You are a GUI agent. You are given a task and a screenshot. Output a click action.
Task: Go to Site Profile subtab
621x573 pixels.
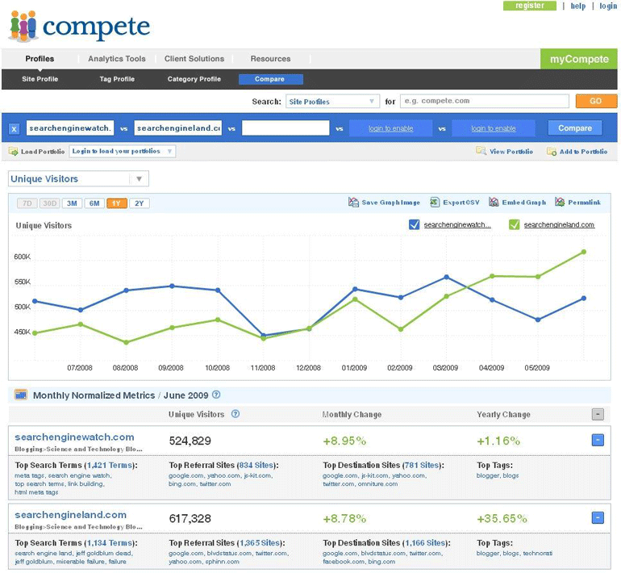pos(40,79)
